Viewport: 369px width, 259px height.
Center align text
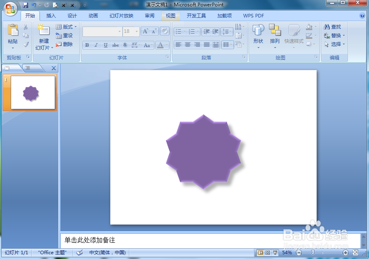tap(188, 45)
